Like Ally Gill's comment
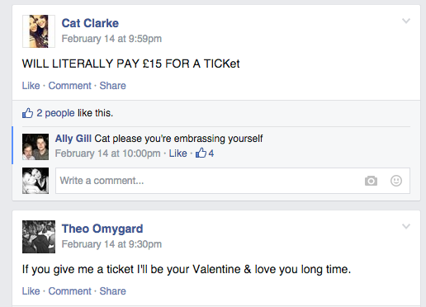 click(177, 153)
